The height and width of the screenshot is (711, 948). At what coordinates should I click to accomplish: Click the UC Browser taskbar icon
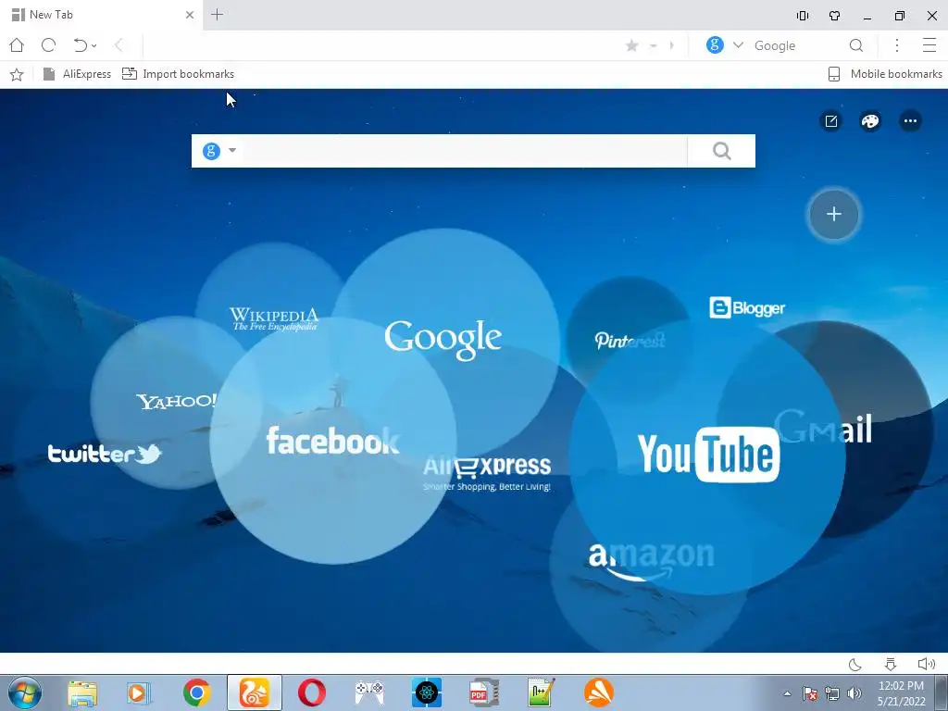(254, 692)
